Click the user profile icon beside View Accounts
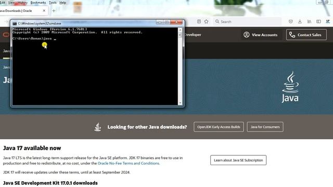333x187 pixels. (x=246, y=35)
